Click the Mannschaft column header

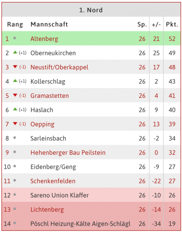pos(49,24)
